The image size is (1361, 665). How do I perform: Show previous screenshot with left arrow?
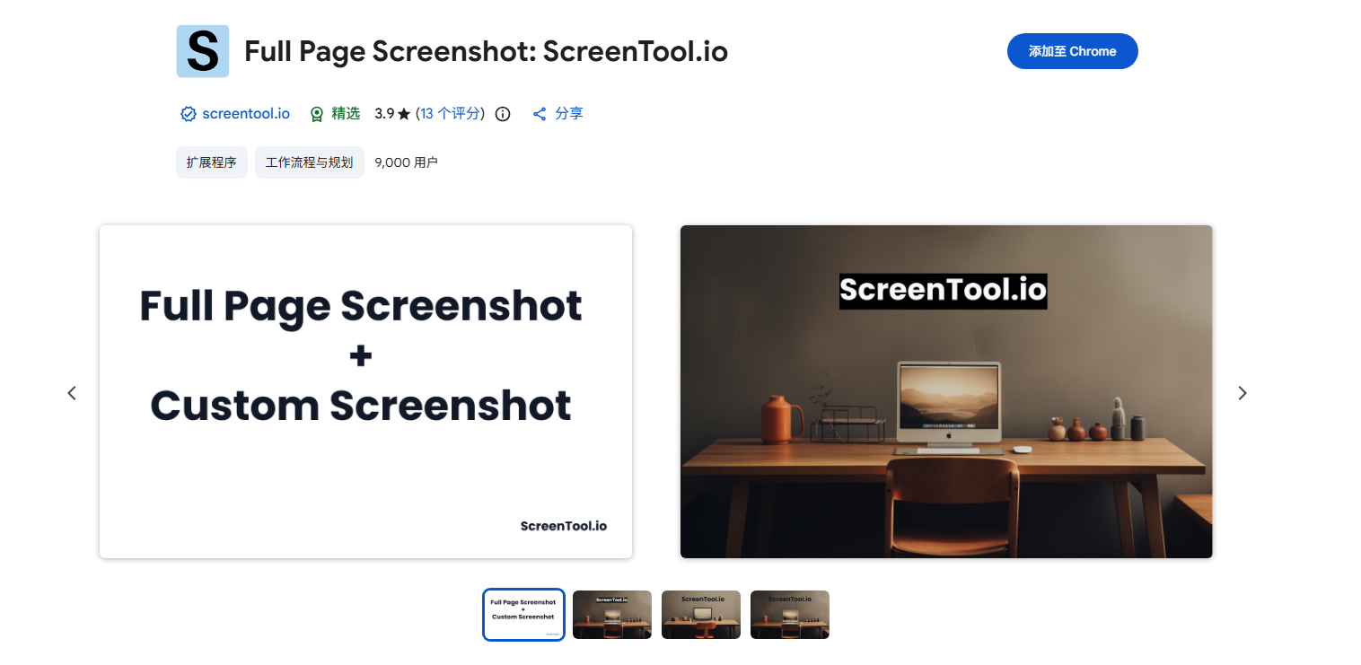(x=72, y=392)
